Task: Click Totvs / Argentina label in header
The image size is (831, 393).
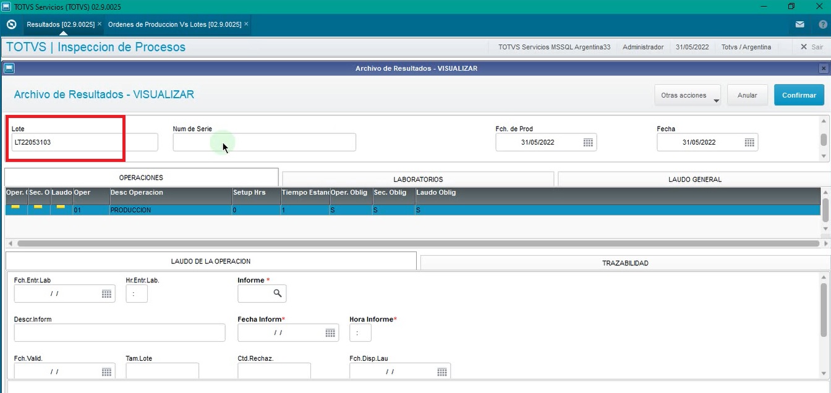Action: pos(746,47)
